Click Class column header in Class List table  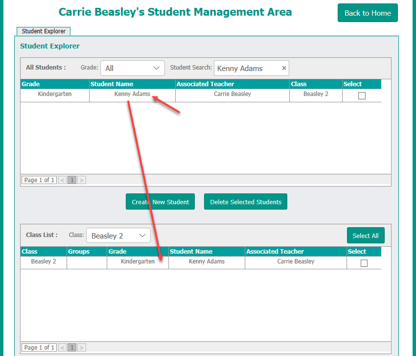point(44,251)
